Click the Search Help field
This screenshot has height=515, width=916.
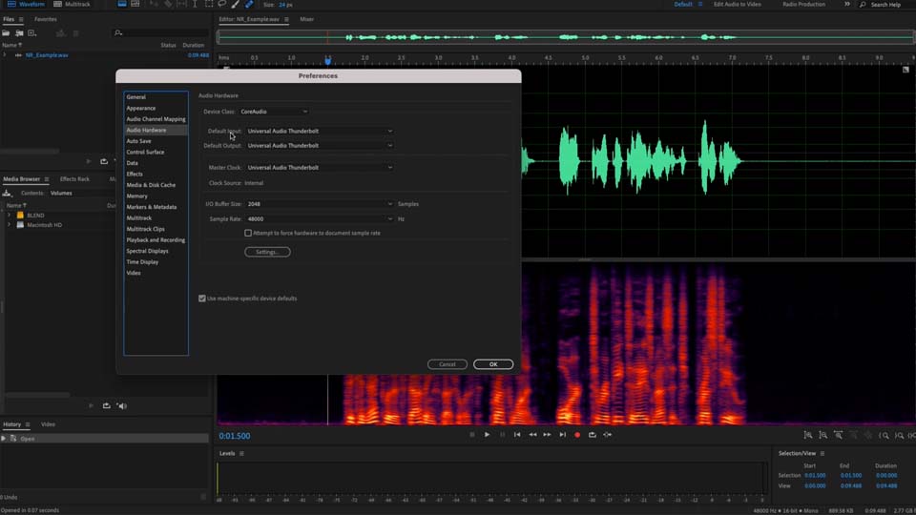point(885,5)
